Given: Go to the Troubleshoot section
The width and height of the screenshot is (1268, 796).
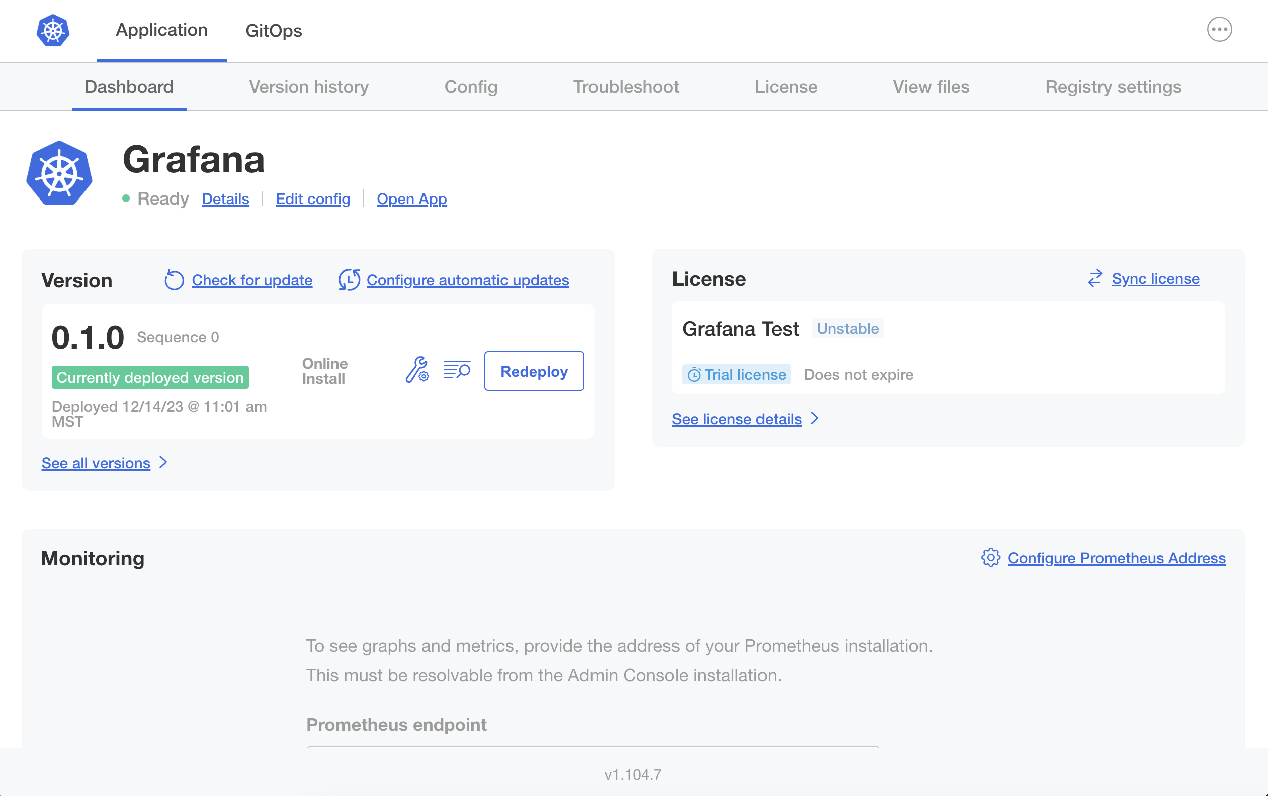Looking at the screenshot, I should 626,87.
